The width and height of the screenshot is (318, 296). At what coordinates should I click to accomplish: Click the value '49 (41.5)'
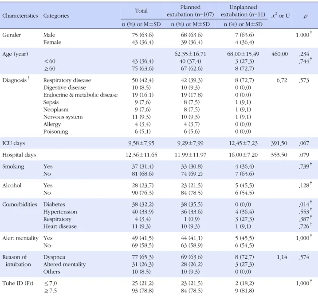pos(142,238)
